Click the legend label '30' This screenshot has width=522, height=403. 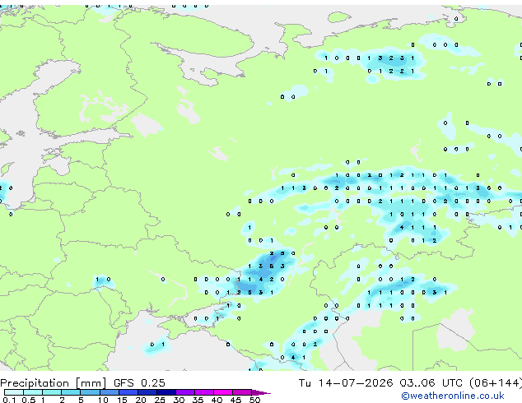[x=179, y=400]
